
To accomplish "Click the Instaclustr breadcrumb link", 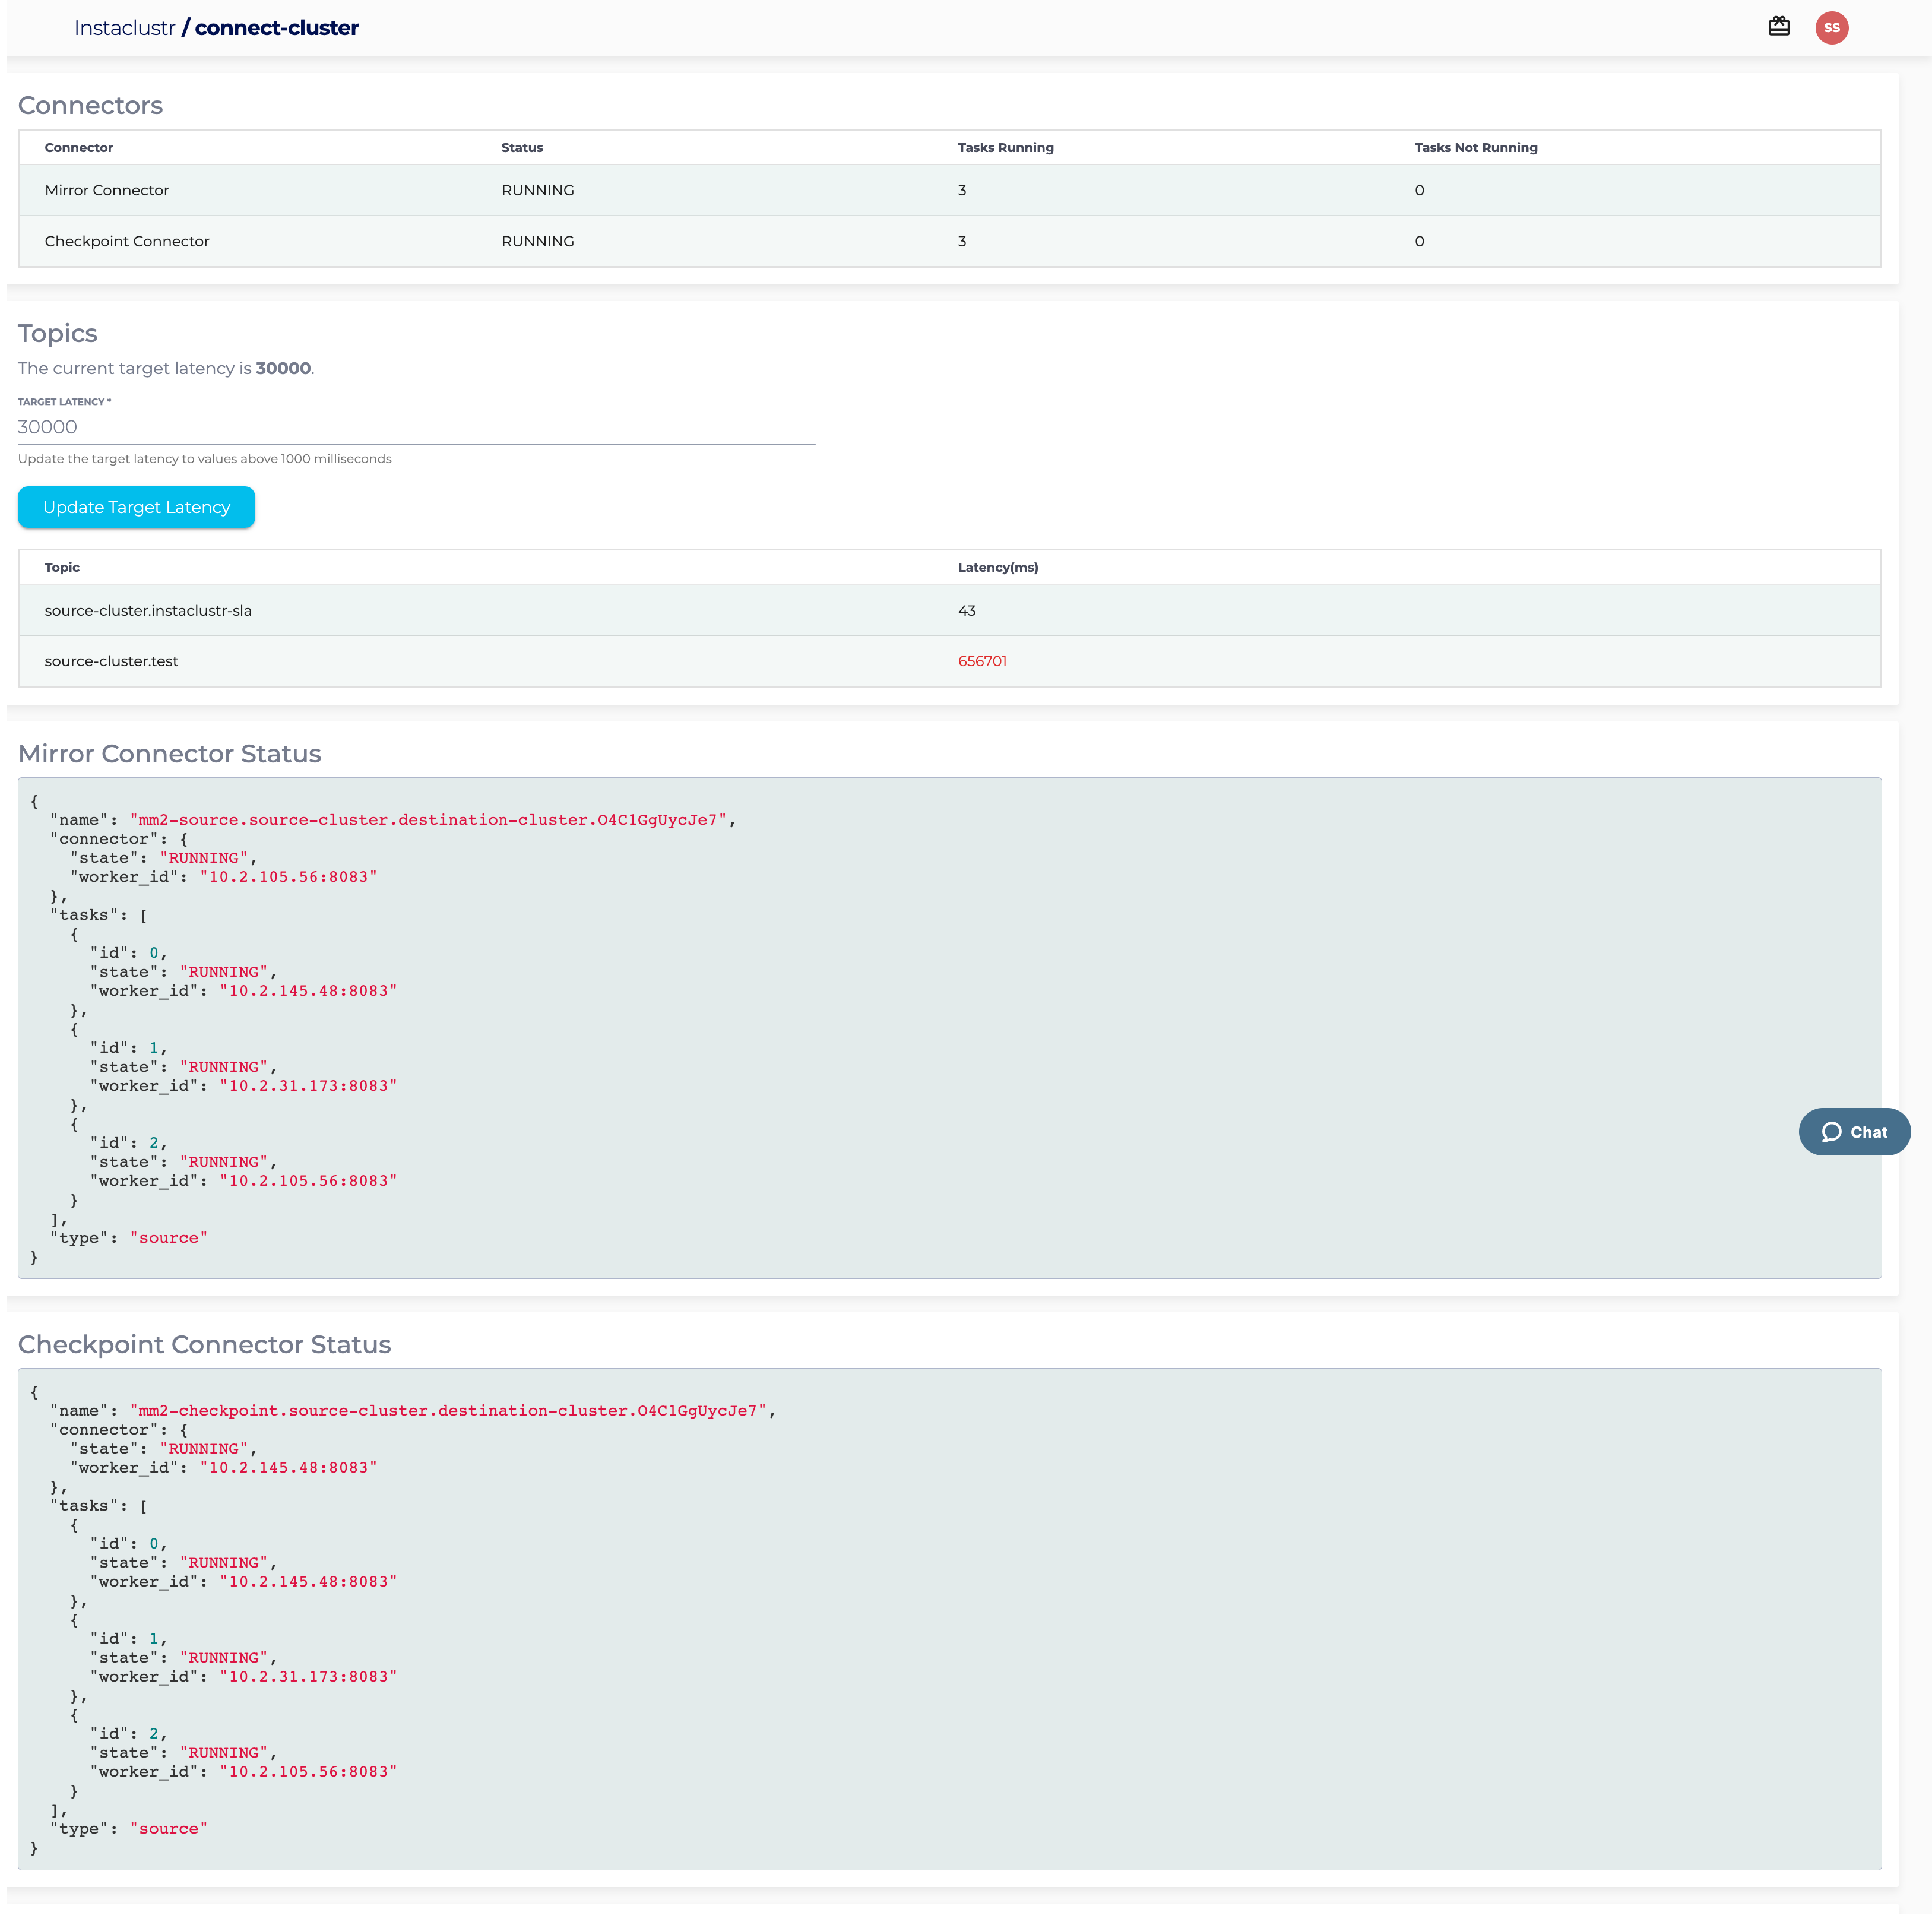I will pos(124,28).
